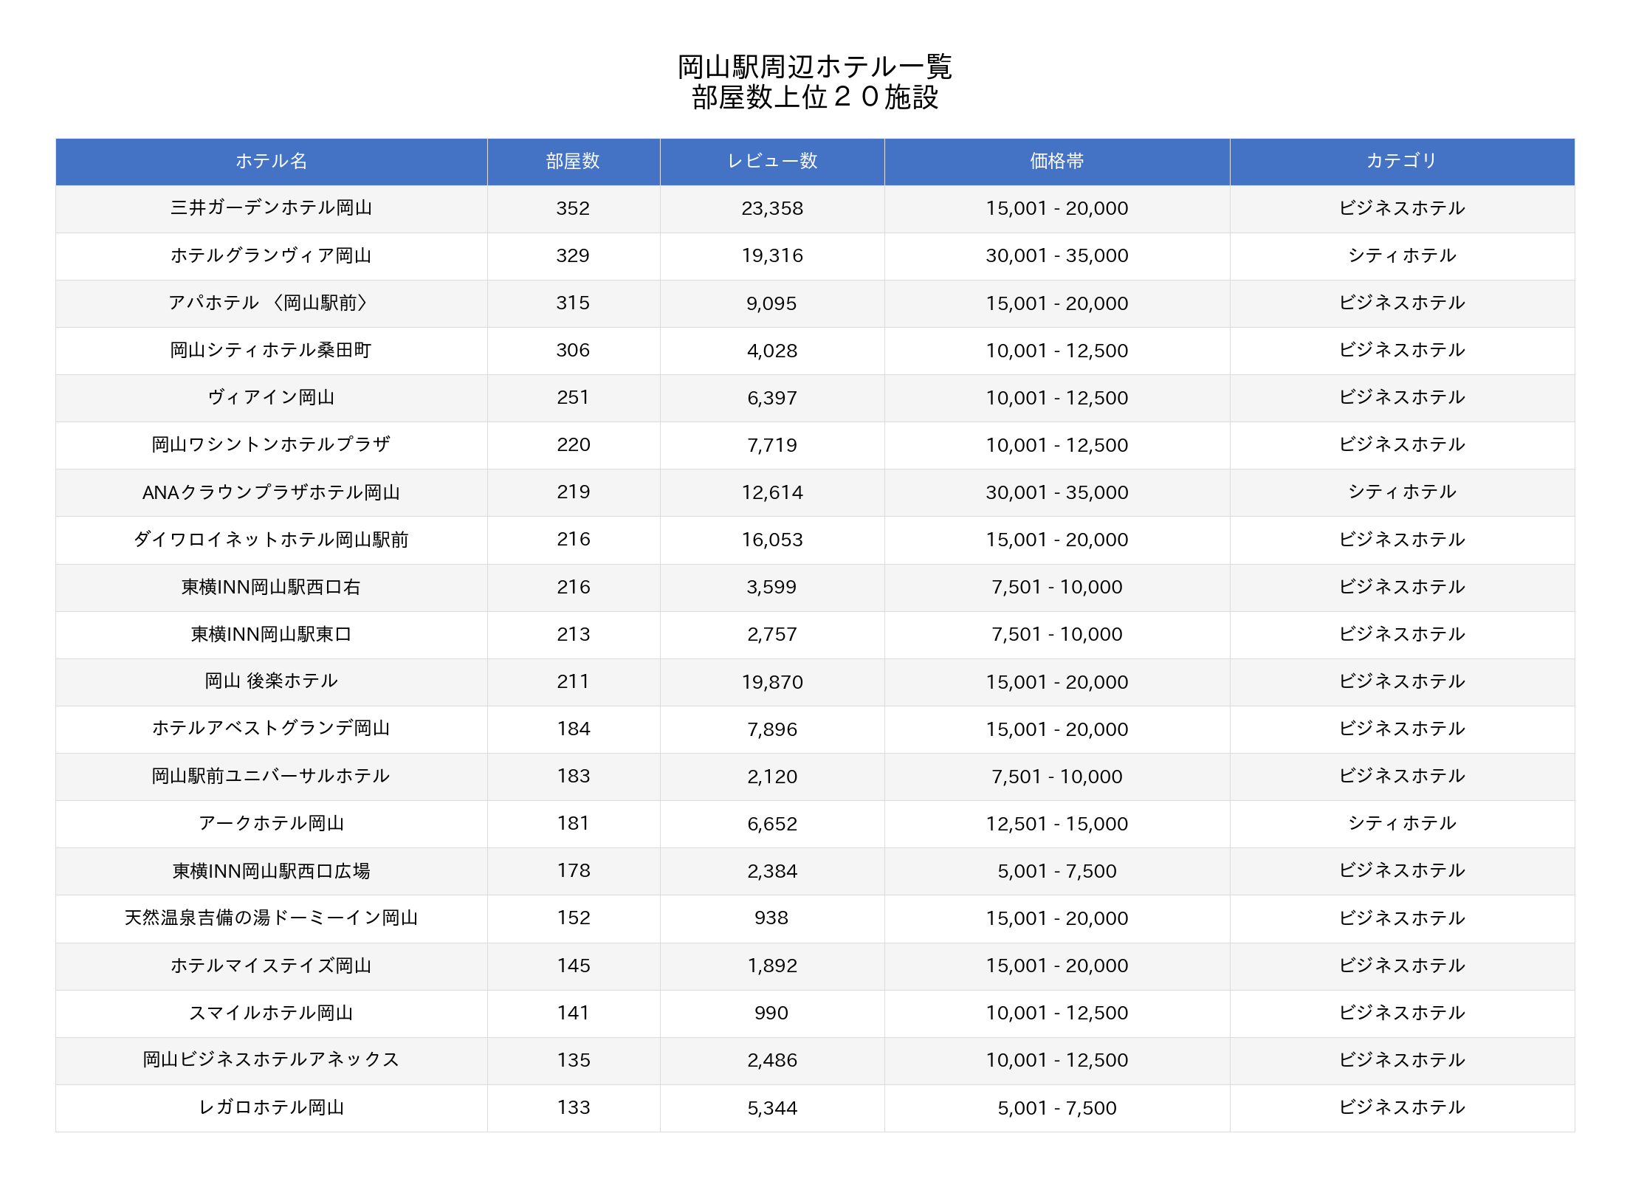
Task: Select 東横INN岡山駅東口 hotel name
Action: click(271, 634)
